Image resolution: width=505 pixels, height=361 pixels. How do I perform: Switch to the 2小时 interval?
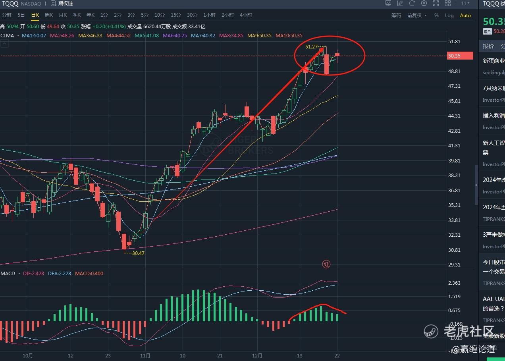coord(227,15)
